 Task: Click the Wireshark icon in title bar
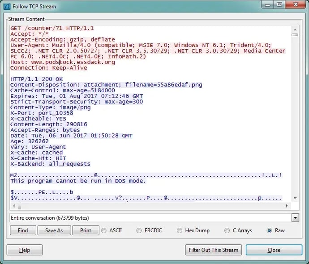7,7
